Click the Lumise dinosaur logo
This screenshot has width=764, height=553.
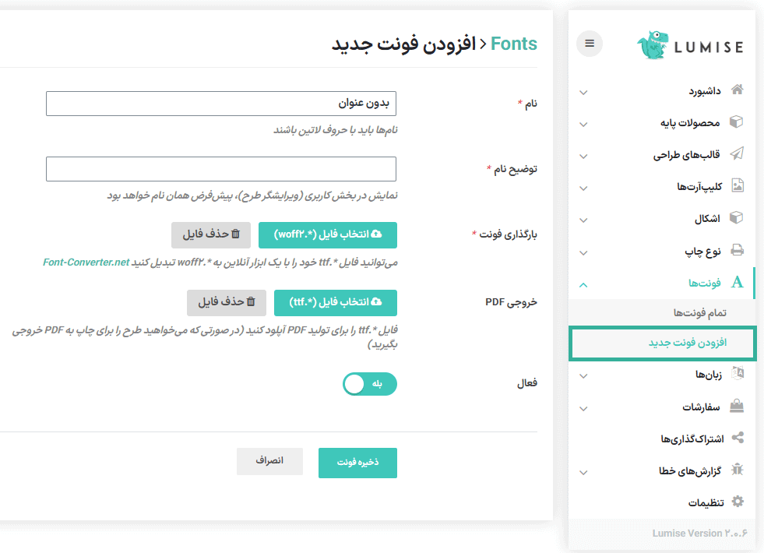tap(653, 45)
